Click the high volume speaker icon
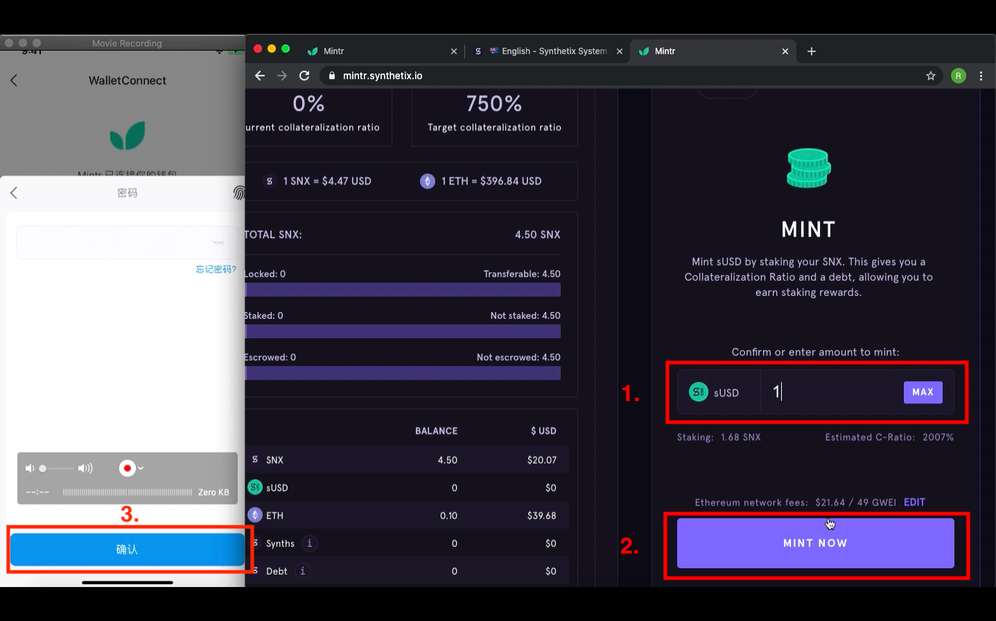Image resolution: width=996 pixels, height=621 pixels. tap(85, 469)
